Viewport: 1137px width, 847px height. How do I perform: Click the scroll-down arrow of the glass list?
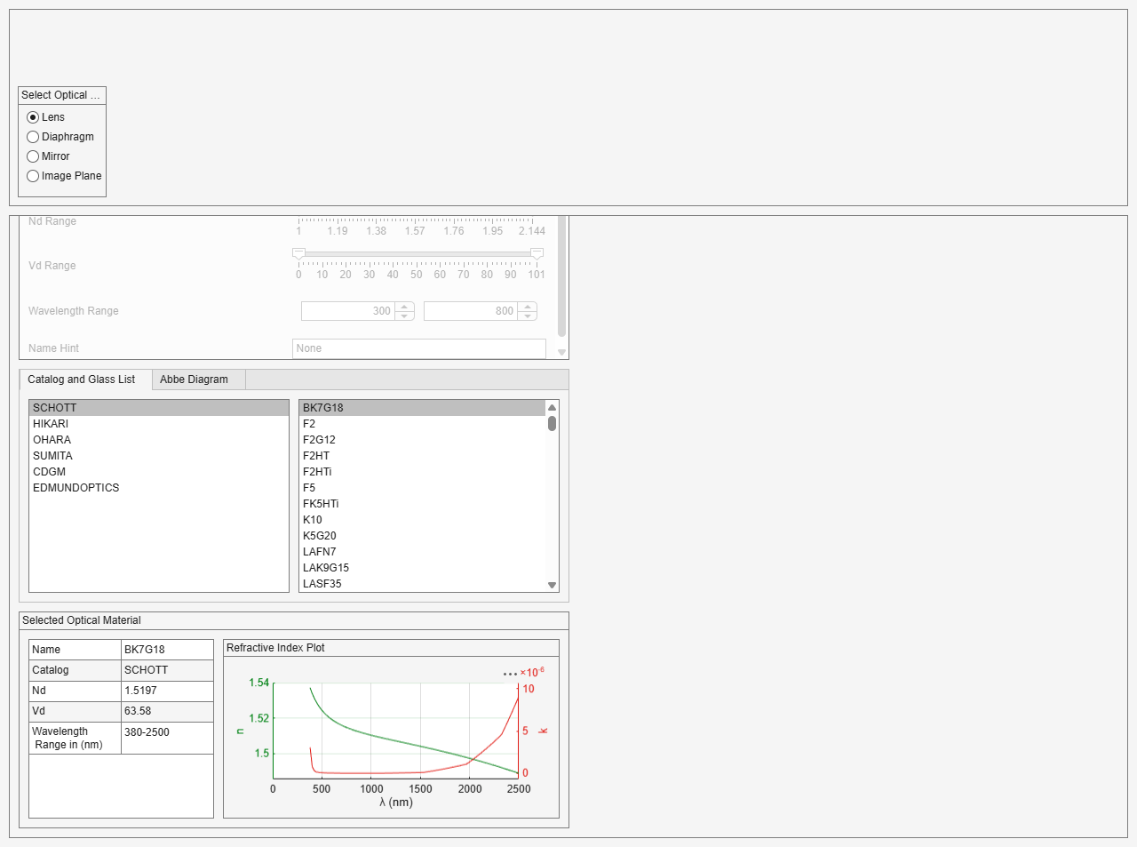[552, 584]
